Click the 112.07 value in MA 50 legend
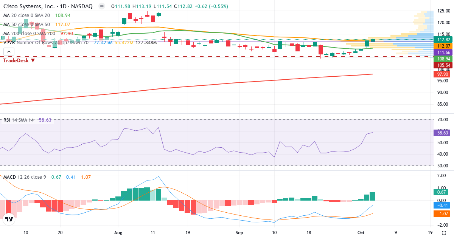 pos(62,25)
